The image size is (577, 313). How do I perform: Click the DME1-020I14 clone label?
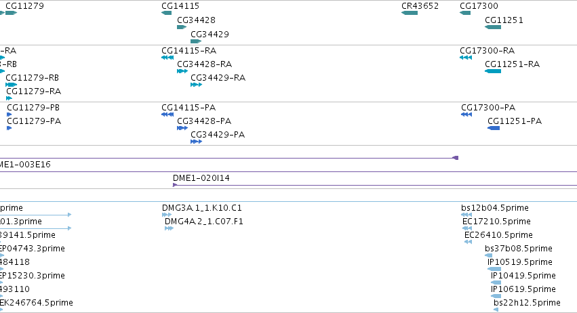(x=201, y=178)
